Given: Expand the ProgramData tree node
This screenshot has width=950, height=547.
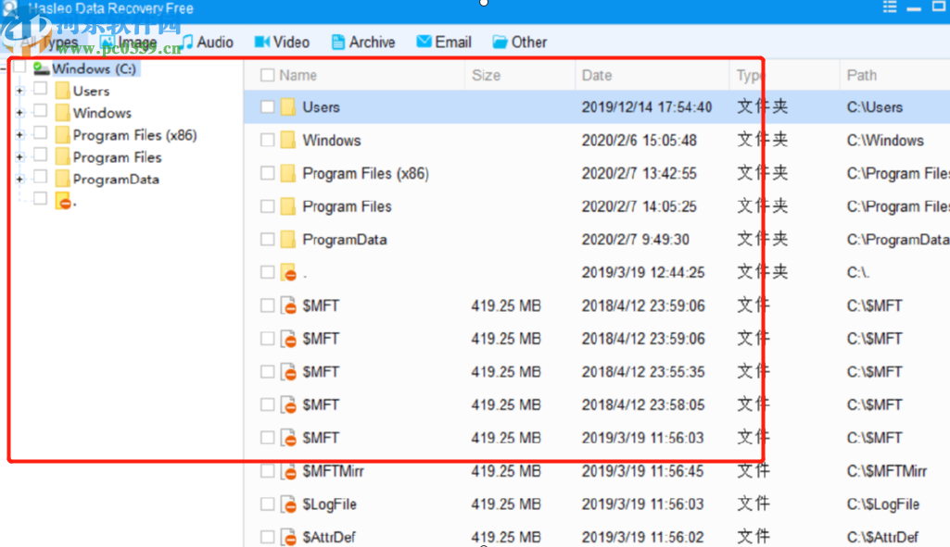Looking at the screenshot, I should pos(19,180).
